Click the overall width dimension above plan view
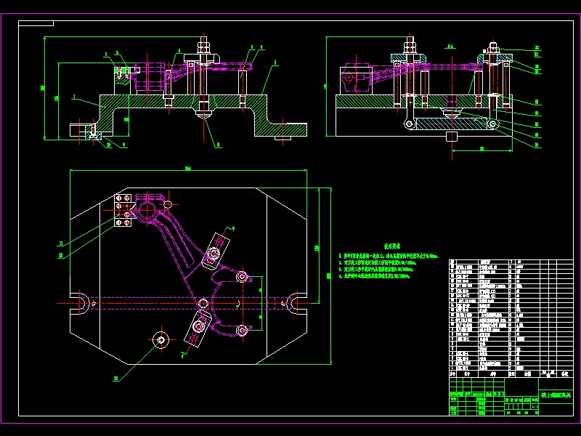Viewport: 581px width, 436px height. click(x=188, y=169)
